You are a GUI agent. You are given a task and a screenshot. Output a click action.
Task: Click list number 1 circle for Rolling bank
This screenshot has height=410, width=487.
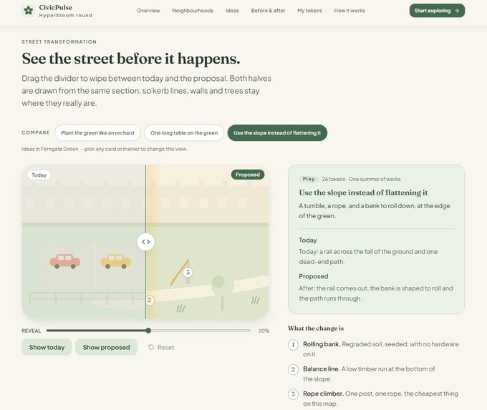(293, 345)
